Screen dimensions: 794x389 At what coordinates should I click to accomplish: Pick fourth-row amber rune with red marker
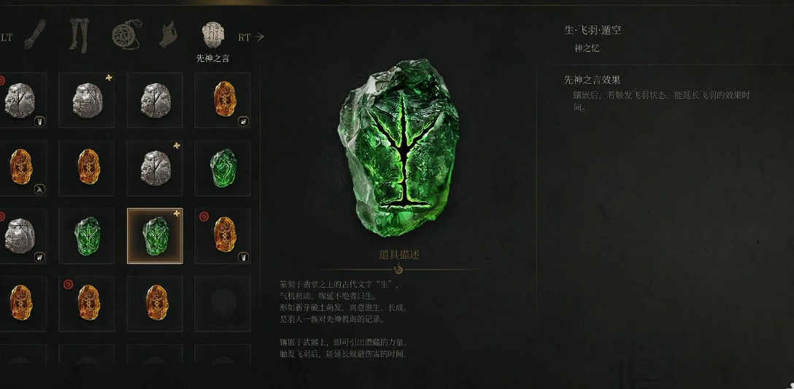click(x=87, y=304)
